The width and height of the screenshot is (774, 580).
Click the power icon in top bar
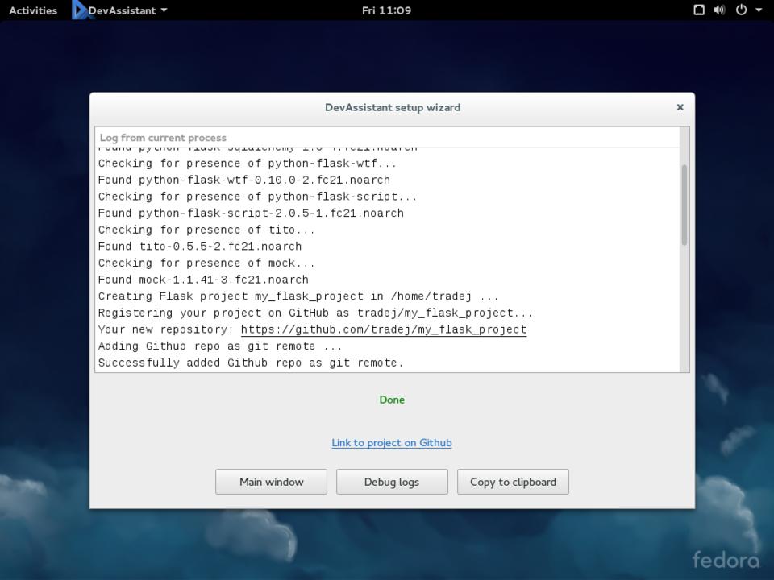[x=740, y=10]
